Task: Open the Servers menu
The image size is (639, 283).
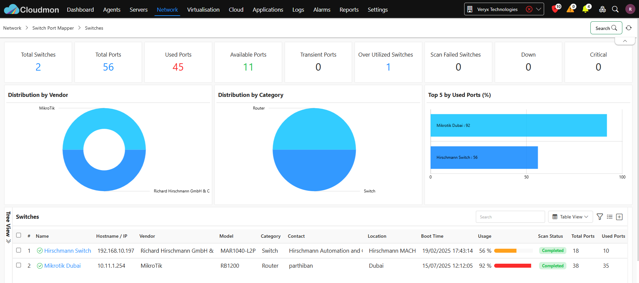Action: (139, 10)
